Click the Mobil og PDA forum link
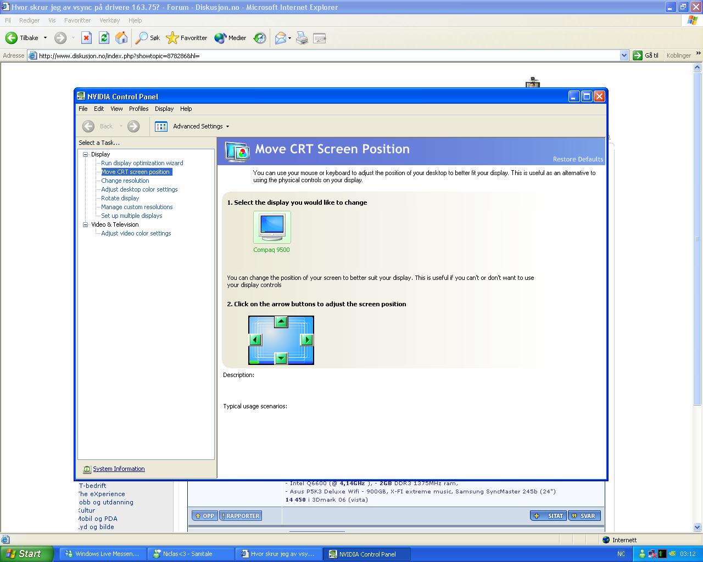Screen dimensions: 703x562 point(98,519)
